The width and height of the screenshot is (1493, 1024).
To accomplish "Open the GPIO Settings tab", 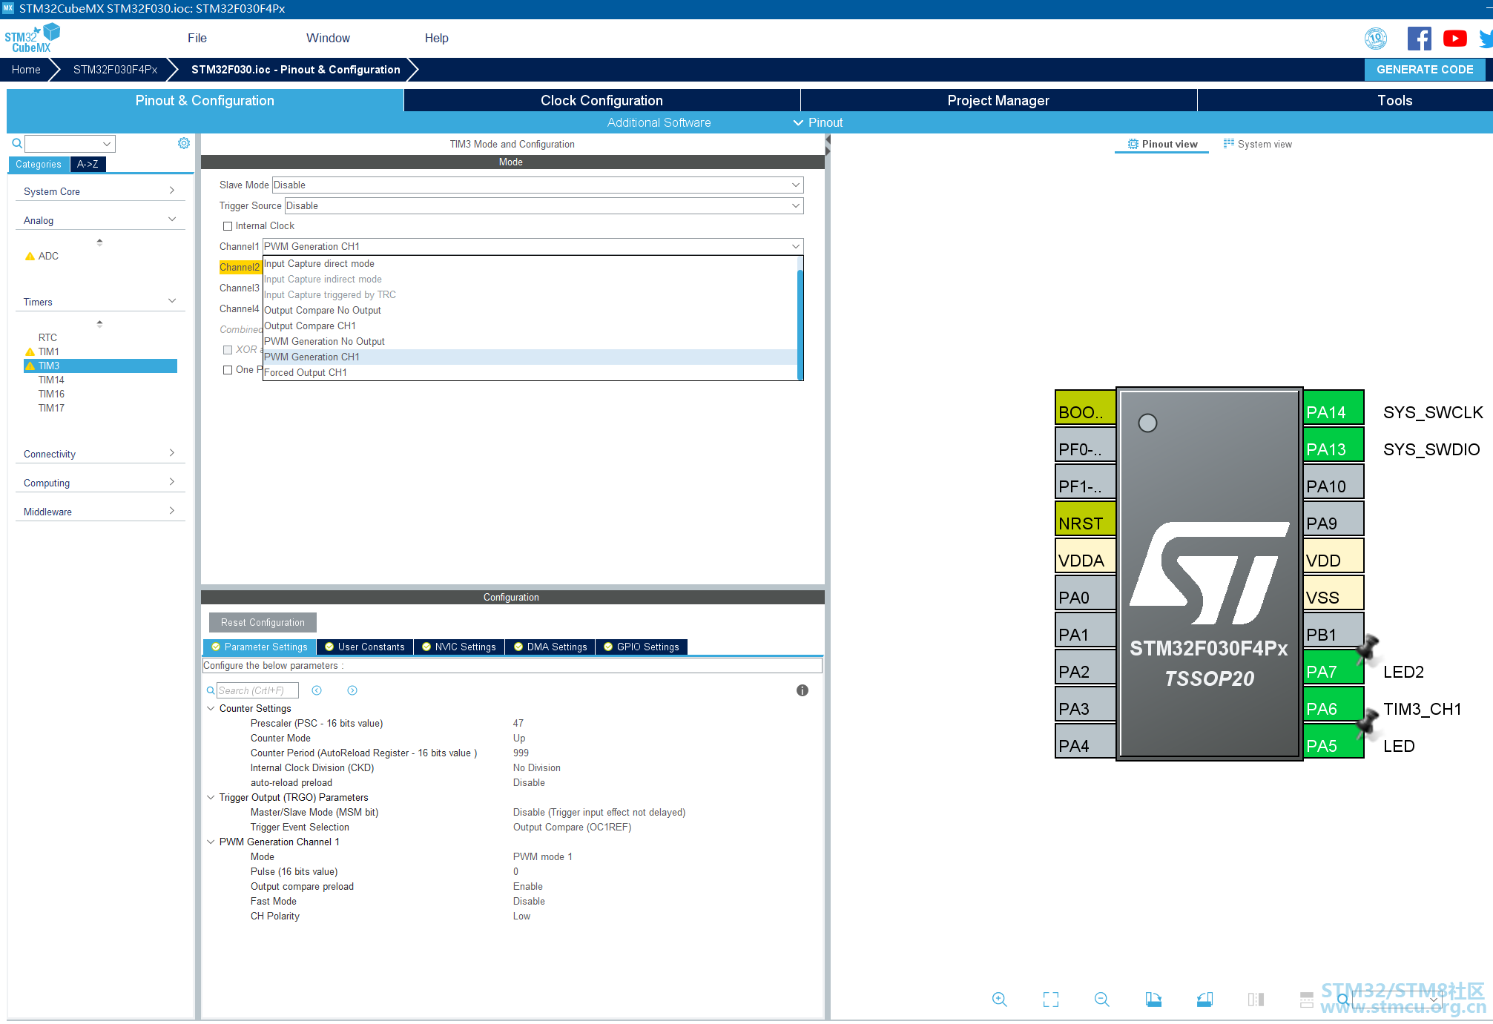I will (x=642, y=647).
